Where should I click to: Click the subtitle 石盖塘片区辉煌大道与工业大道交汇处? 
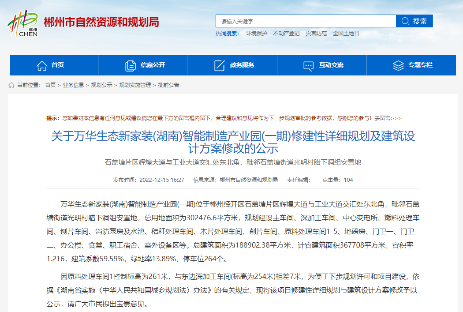[x=233, y=162]
